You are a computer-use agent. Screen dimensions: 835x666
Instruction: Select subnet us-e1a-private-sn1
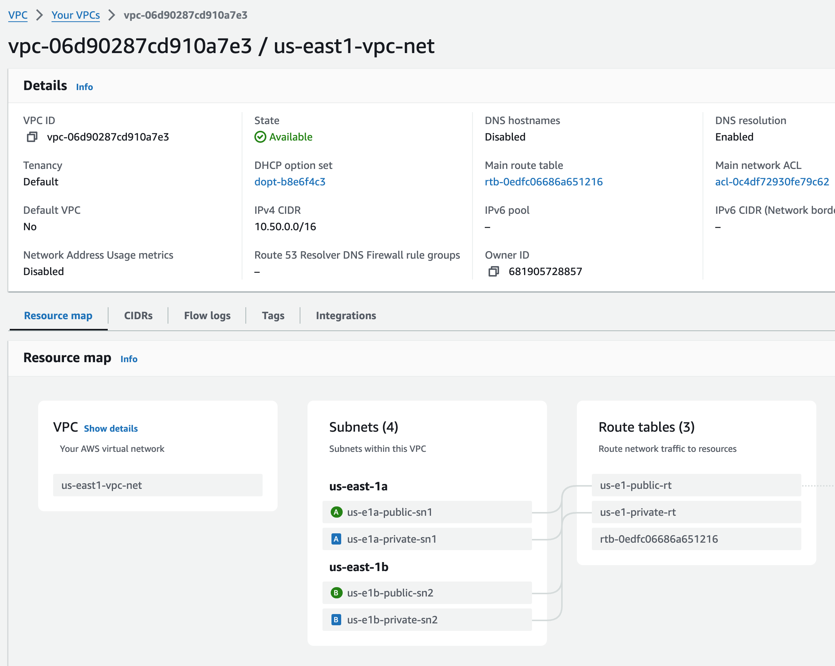click(427, 539)
